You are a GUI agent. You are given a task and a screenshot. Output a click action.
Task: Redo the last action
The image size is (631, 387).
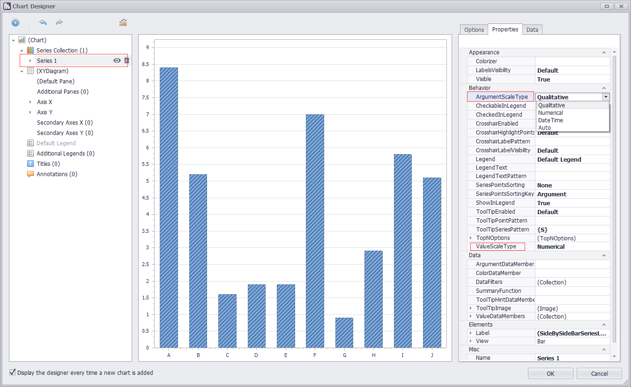pos(59,22)
